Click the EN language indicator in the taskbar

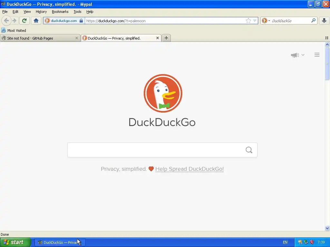(285, 242)
